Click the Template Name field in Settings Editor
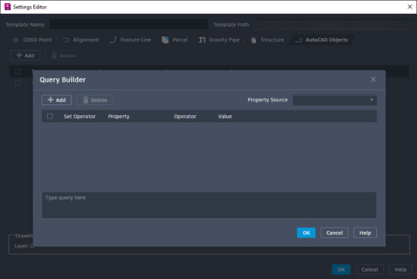The image size is (417, 279). 129,25
